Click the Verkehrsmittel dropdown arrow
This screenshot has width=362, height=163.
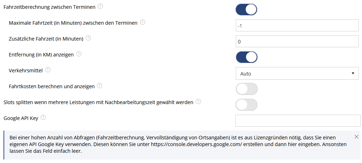coord(353,73)
